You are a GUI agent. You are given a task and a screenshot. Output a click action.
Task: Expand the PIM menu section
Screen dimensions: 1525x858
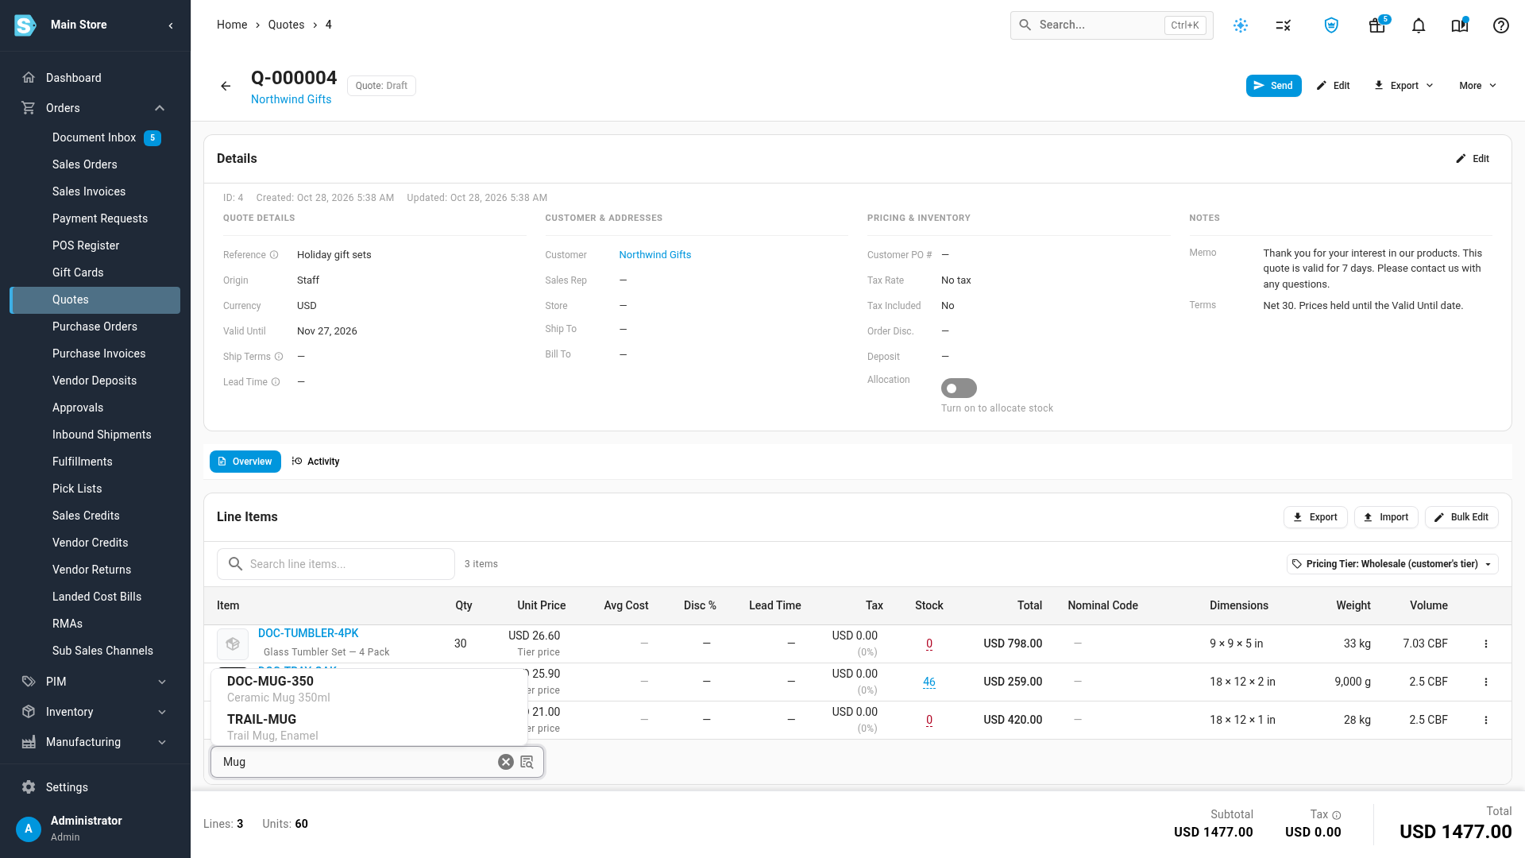[x=162, y=682]
